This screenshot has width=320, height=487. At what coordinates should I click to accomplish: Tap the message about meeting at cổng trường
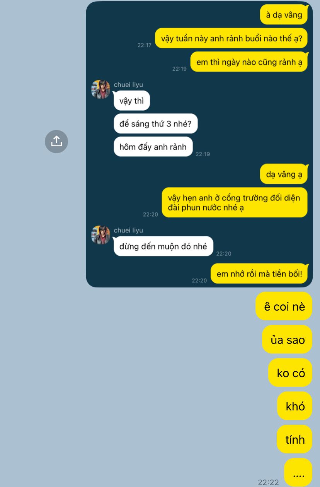pos(235,202)
